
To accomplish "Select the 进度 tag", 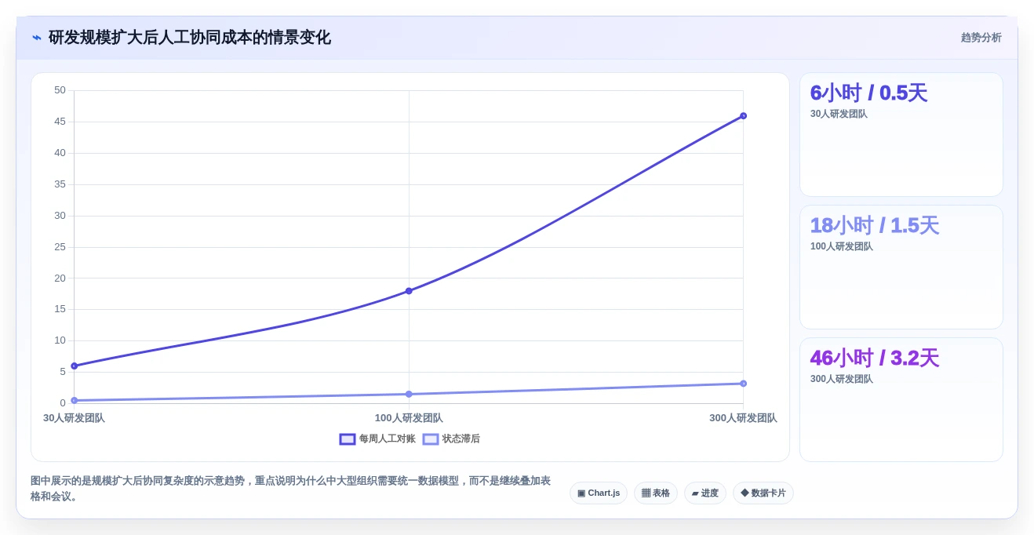I will pos(705,493).
